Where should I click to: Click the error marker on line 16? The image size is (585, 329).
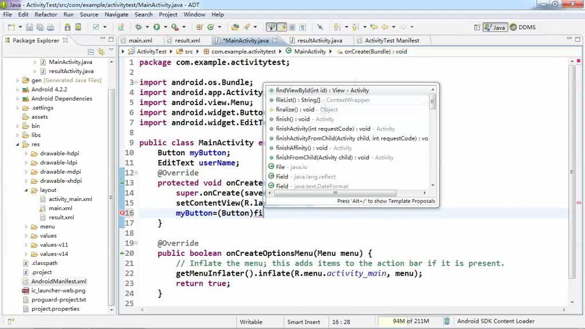pos(122,213)
